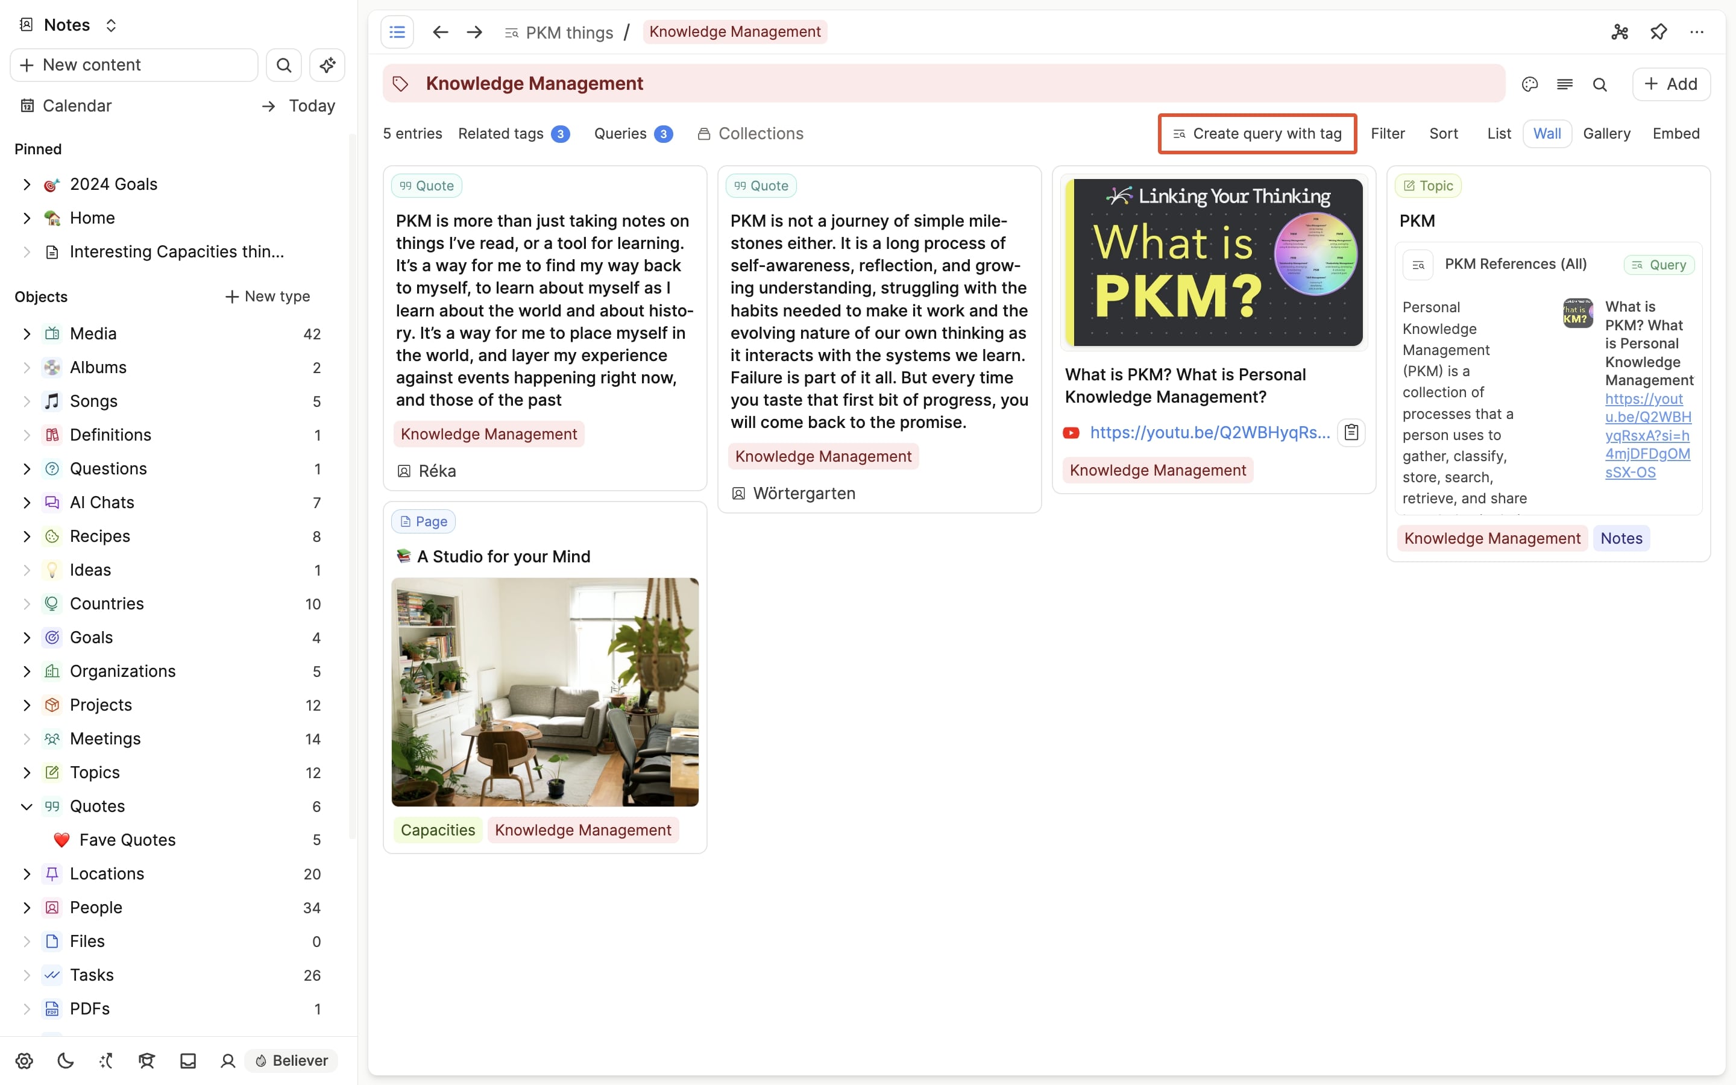Open the graph view icon
The height and width of the screenshot is (1085, 1736).
click(1620, 31)
